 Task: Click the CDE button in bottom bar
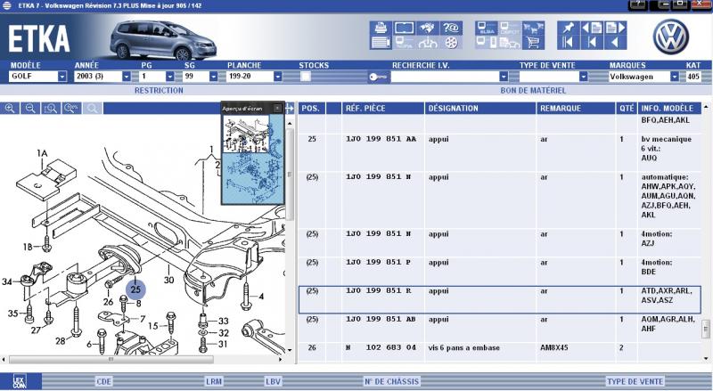[103, 381]
